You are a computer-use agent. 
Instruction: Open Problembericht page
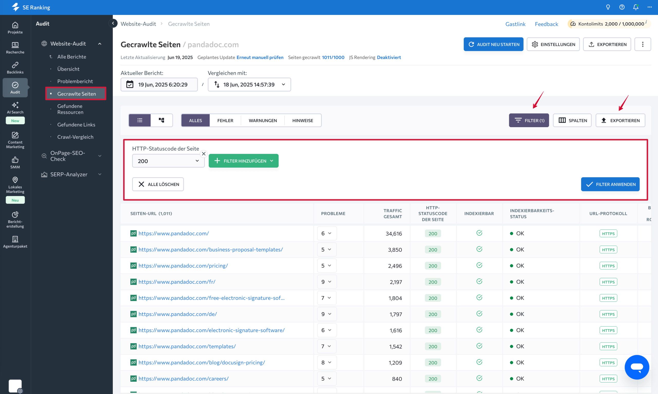tap(75, 81)
